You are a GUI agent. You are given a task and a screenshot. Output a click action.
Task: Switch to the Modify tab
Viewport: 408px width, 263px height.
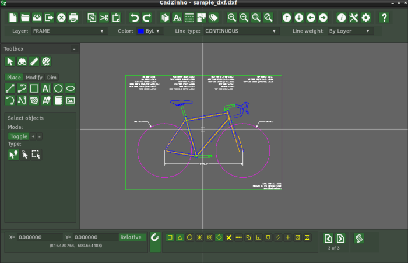coord(34,78)
